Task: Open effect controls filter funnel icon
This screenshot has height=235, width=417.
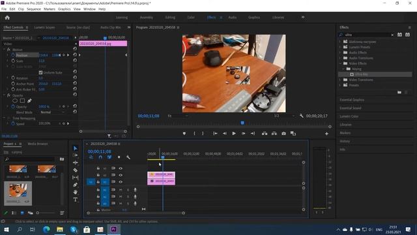Action: click(x=109, y=136)
